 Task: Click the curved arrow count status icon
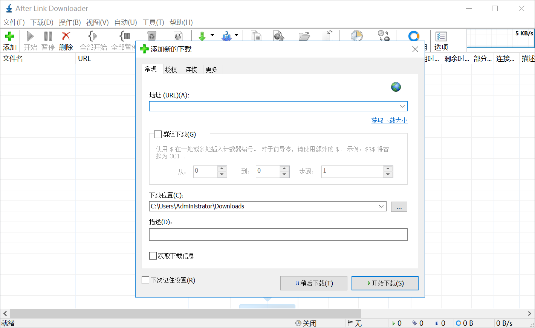[415, 323]
